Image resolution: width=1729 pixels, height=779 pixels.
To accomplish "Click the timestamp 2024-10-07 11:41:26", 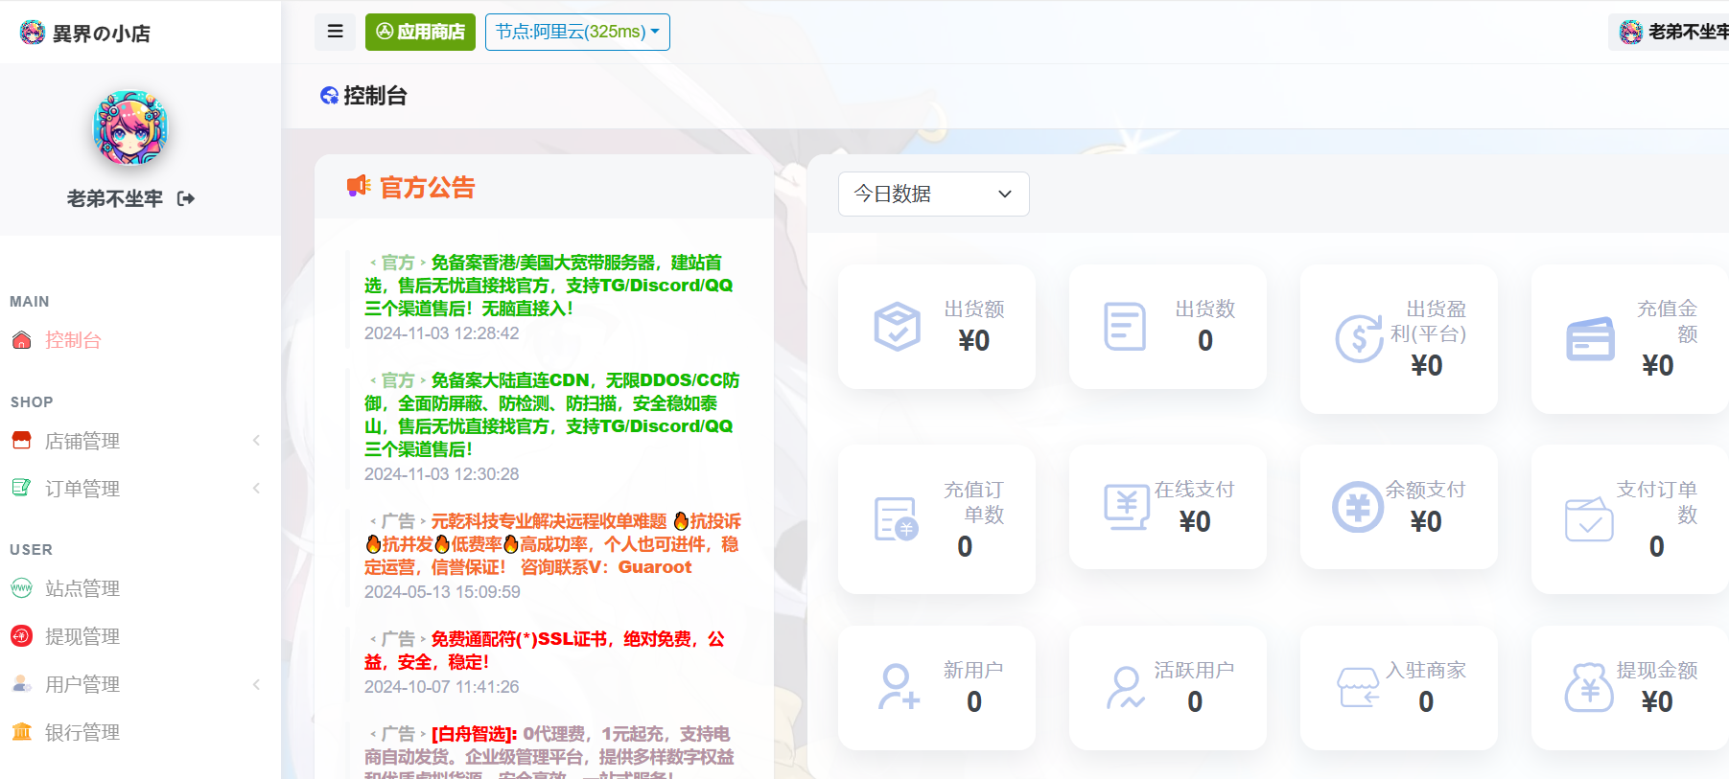I will [442, 687].
